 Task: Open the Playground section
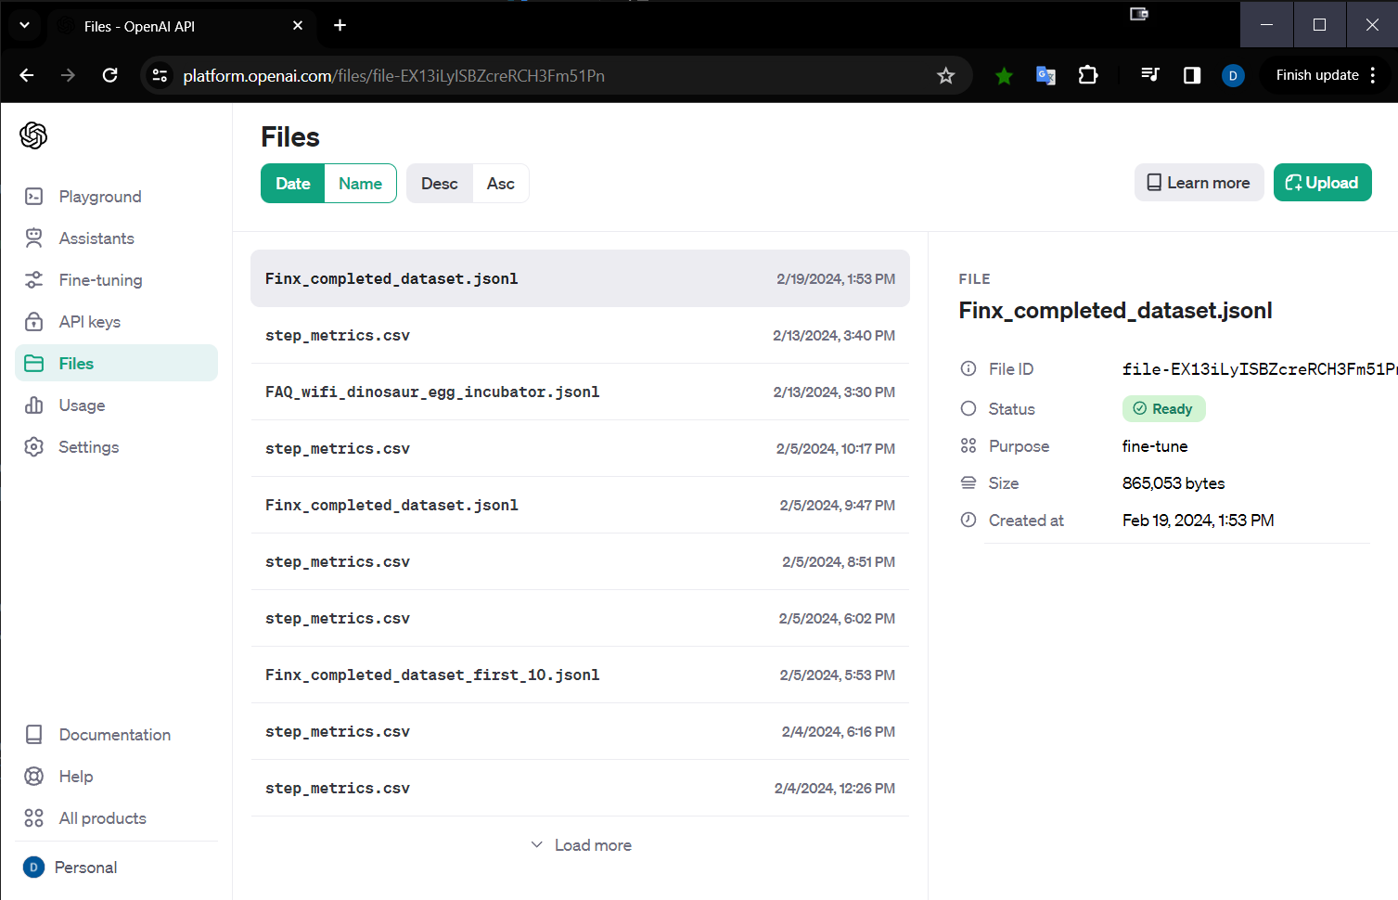[99, 196]
